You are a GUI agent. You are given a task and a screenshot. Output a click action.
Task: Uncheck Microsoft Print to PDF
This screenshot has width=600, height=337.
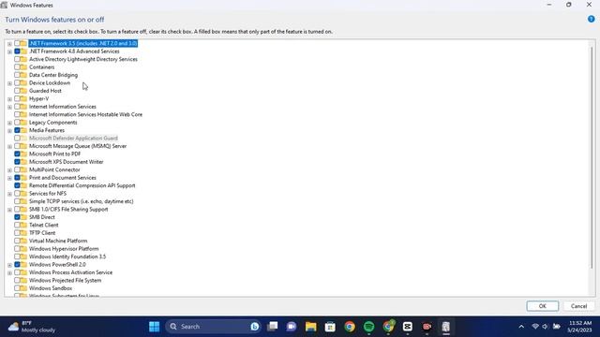pos(17,154)
